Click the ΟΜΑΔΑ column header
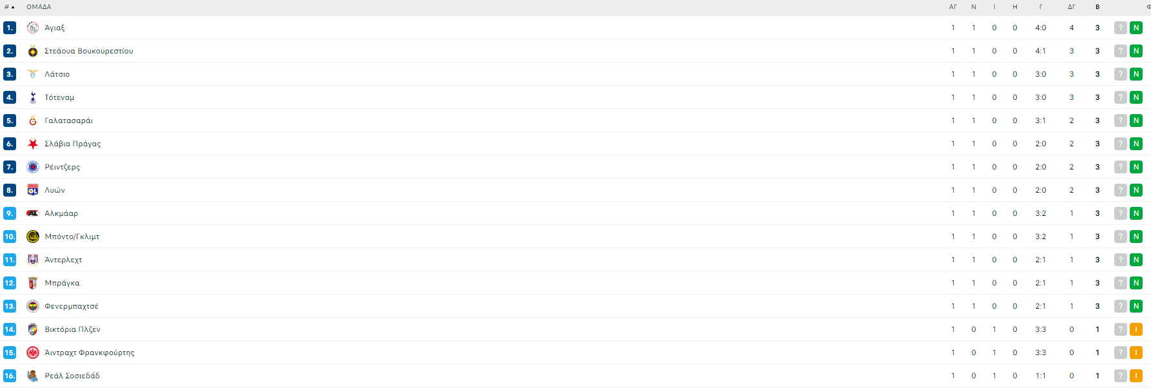The height and width of the screenshot is (388, 1151). (39, 7)
